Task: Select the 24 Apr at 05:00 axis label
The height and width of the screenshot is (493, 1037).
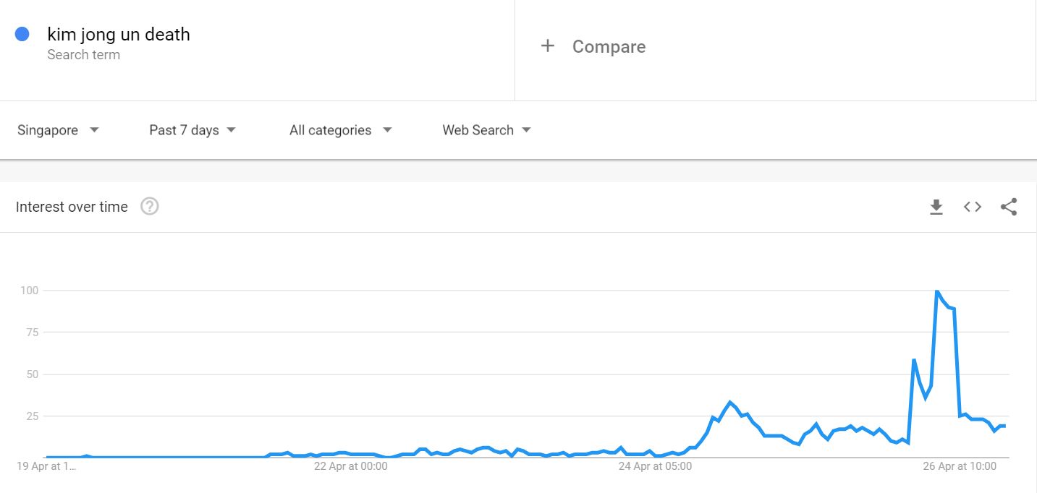Action: (x=655, y=466)
